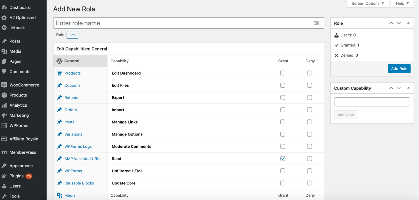Grant the Edit Dashboard capability

click(283, 73)
